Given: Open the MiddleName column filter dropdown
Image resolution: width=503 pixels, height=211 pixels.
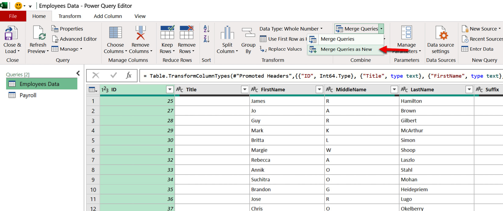Looking at the screenshot, I should [394, 89].
